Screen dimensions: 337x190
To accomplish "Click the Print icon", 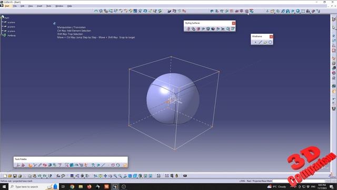I will 20,176.
